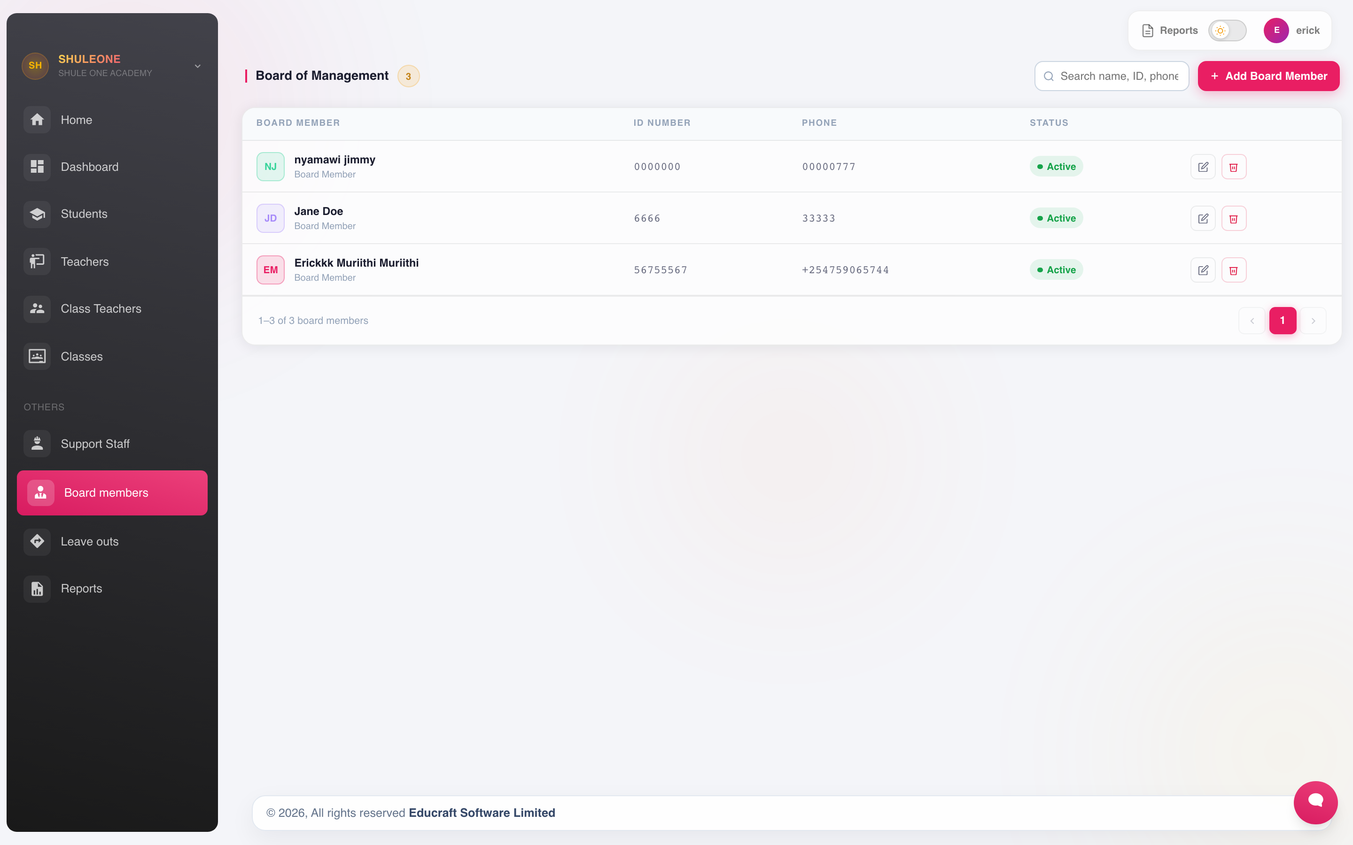Select the Board members menu item
Screen dimensions: 1353x845
[x=112, y=492]
